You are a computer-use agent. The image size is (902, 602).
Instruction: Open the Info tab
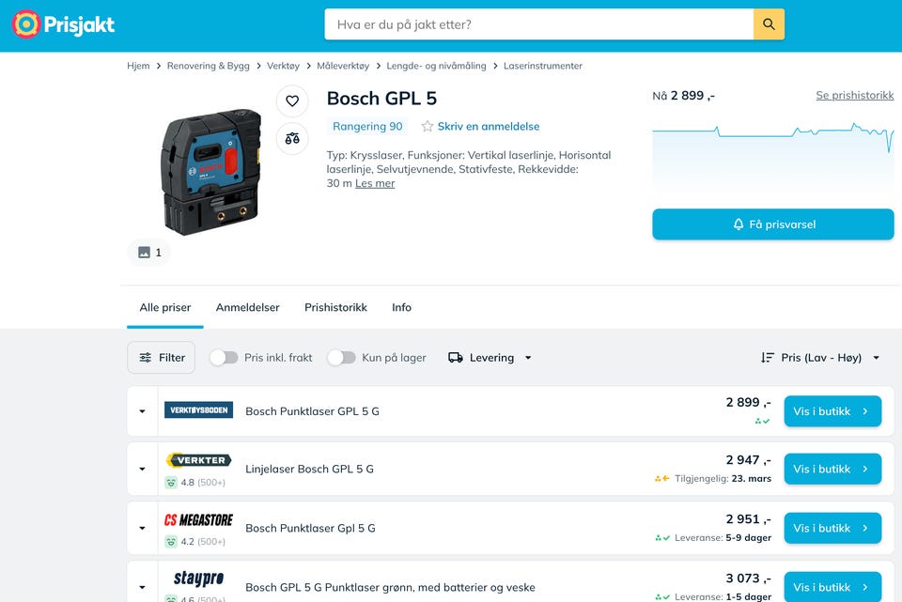click(401, 308)
